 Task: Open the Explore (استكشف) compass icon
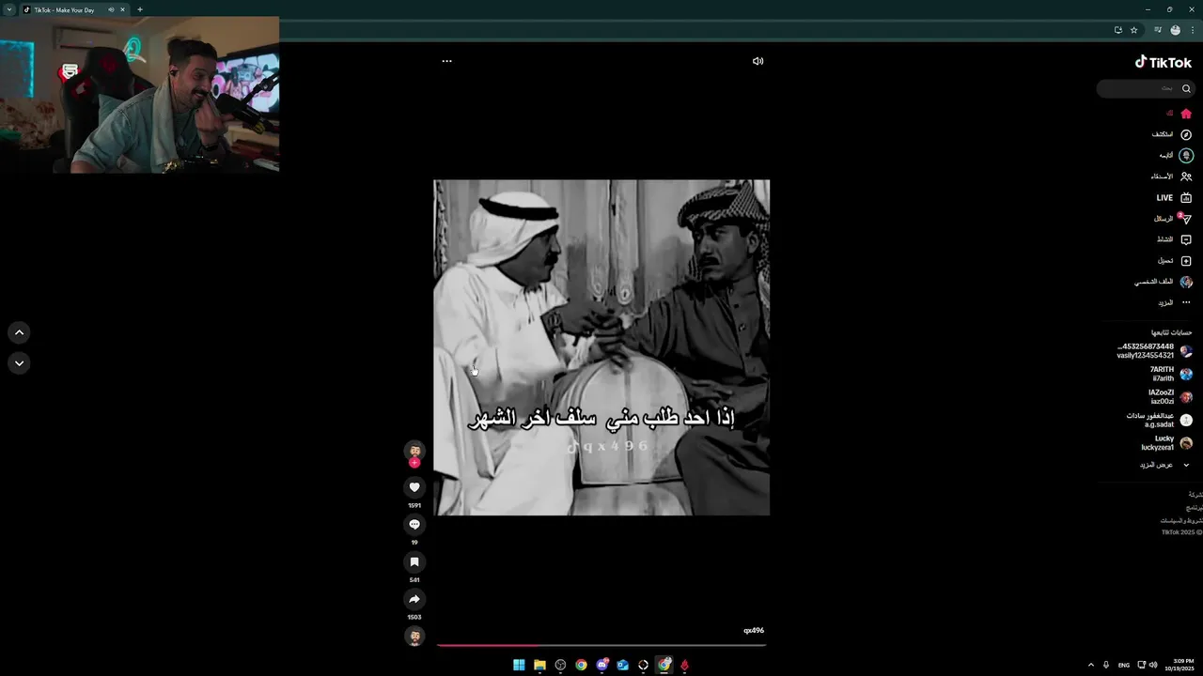pos(1186,134)
